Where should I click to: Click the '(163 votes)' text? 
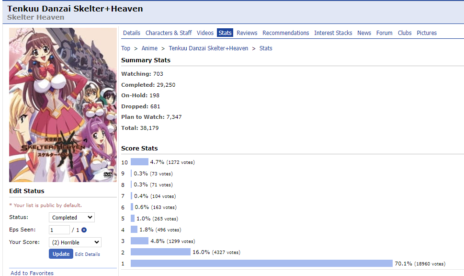click(164, 207)
